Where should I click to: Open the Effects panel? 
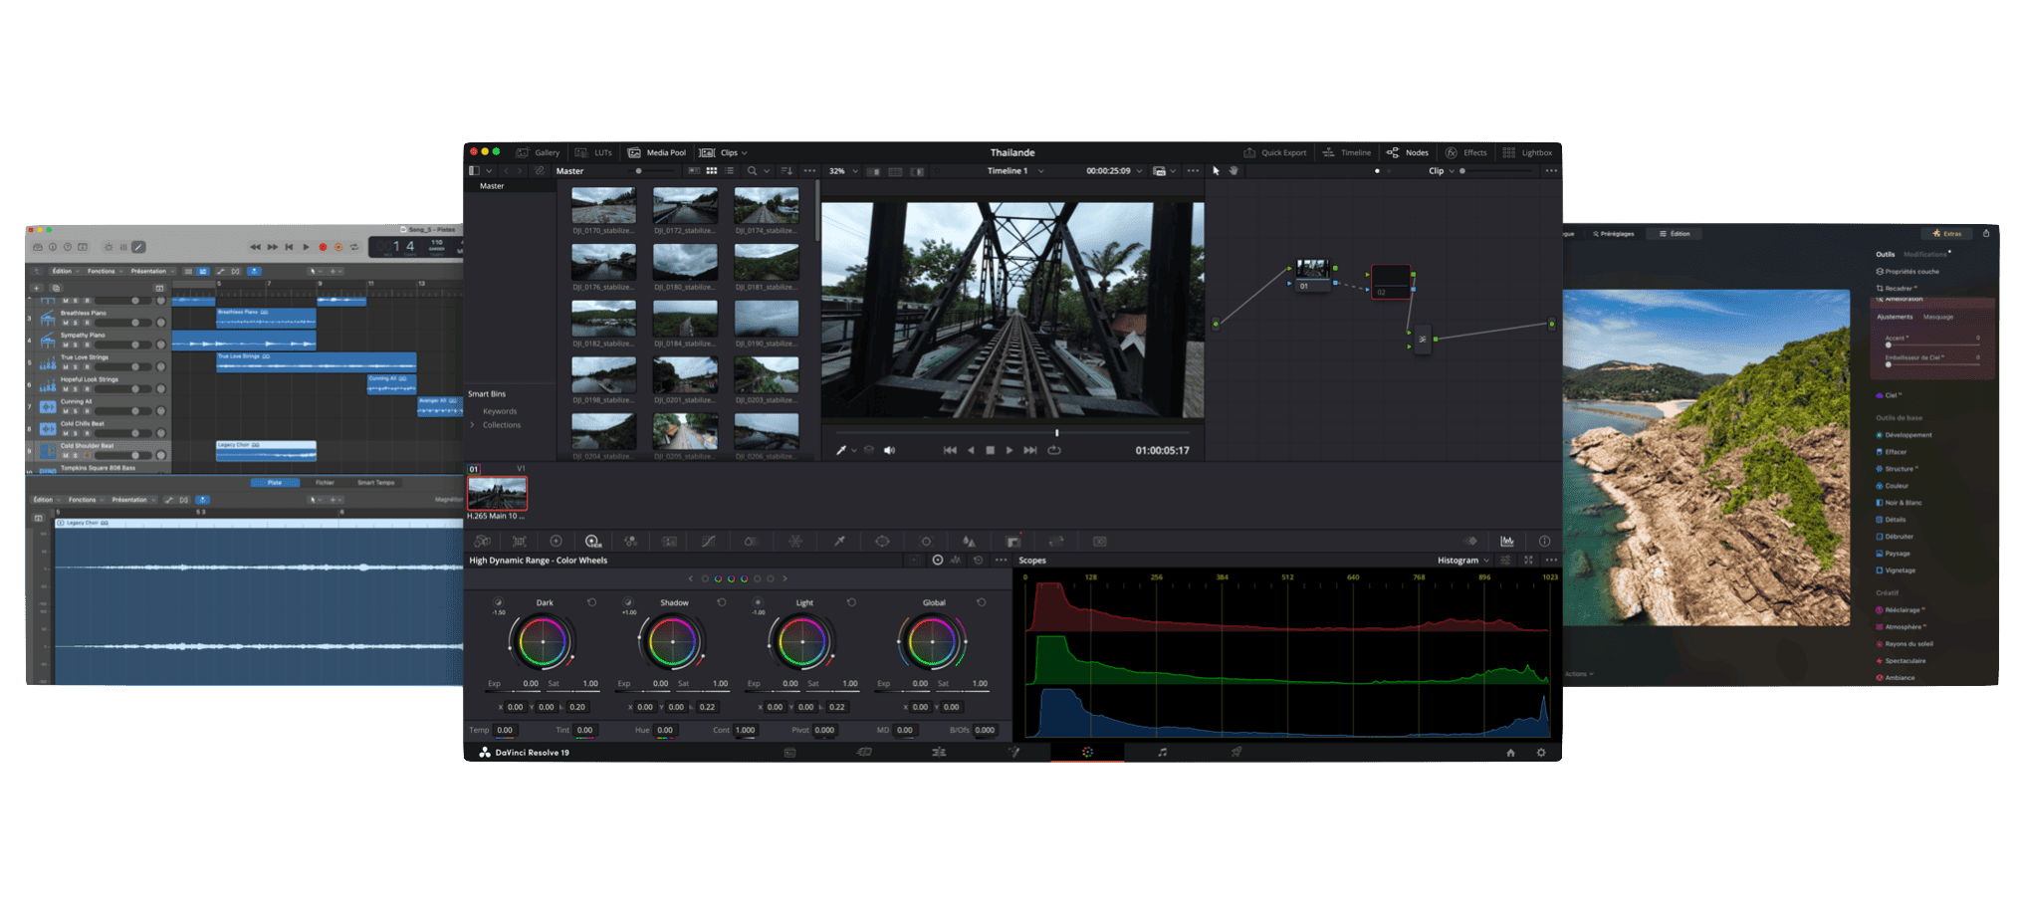coord(1465,152)
